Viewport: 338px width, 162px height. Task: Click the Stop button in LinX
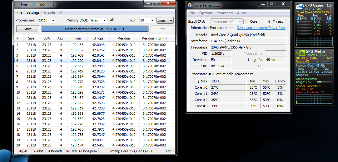tap(162, 29)
